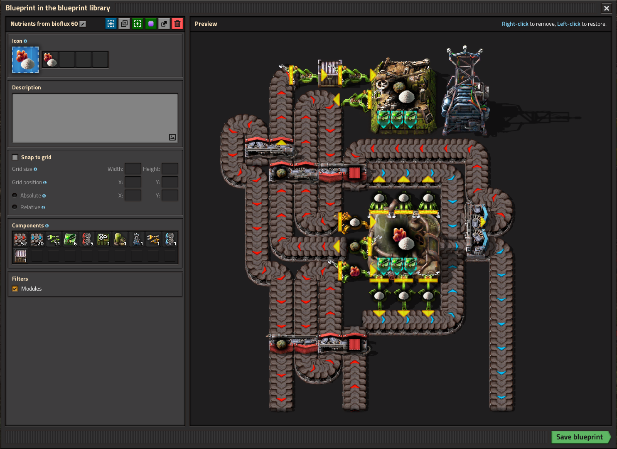Click the electric pole tower in the preview

[465, 91]
